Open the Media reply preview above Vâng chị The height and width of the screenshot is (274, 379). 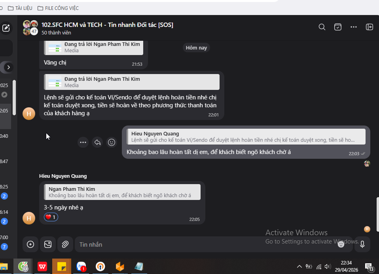tap(93, 48)
